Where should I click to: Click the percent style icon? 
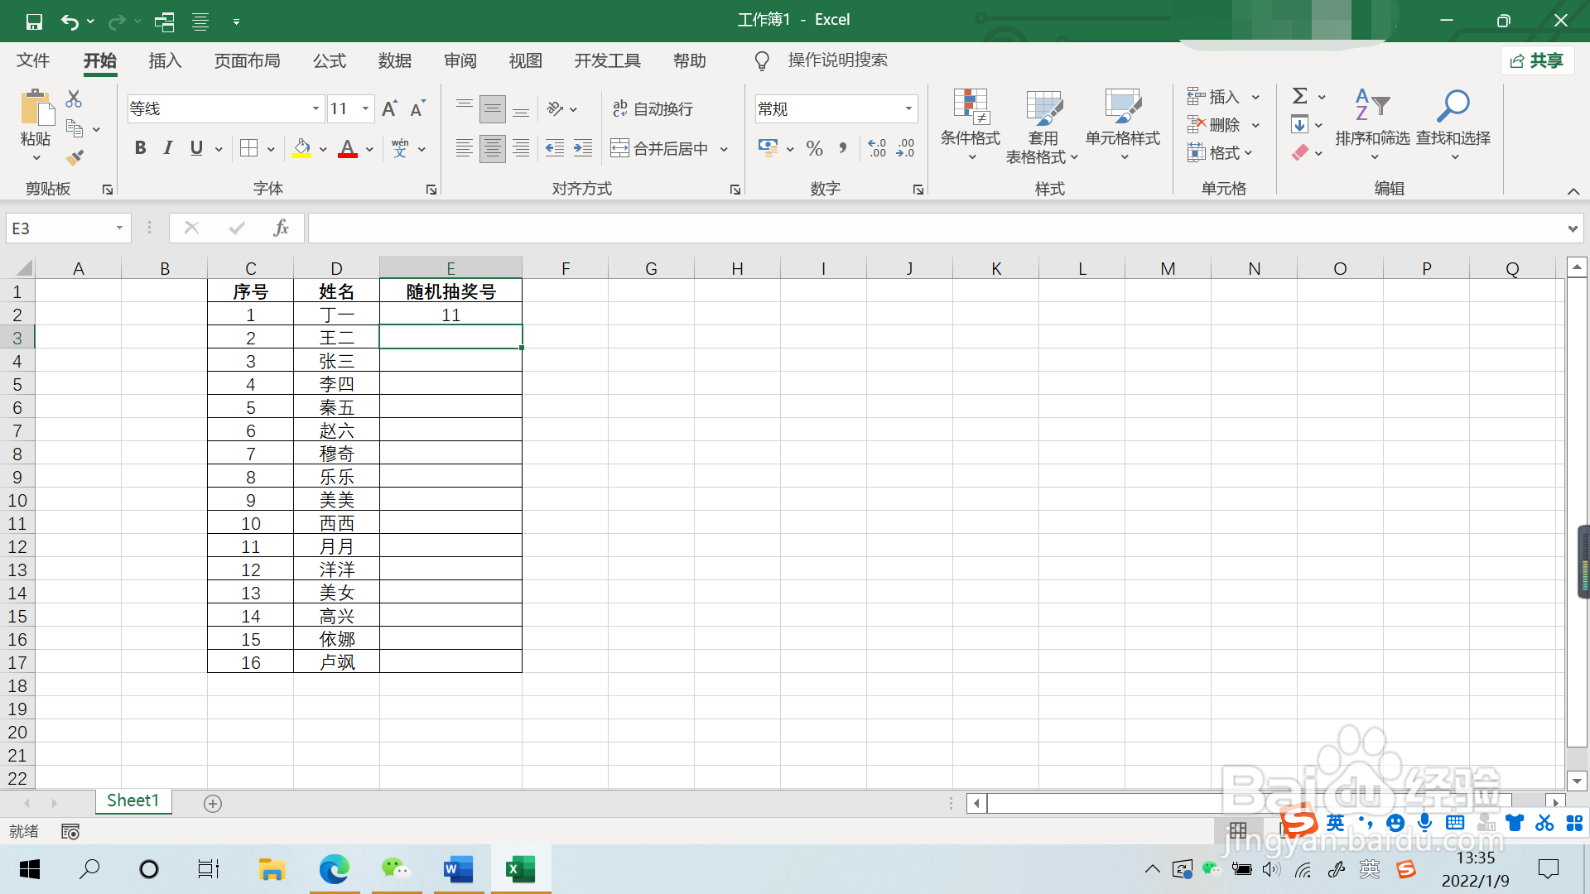pyautogui.click(x=814, y=149)
